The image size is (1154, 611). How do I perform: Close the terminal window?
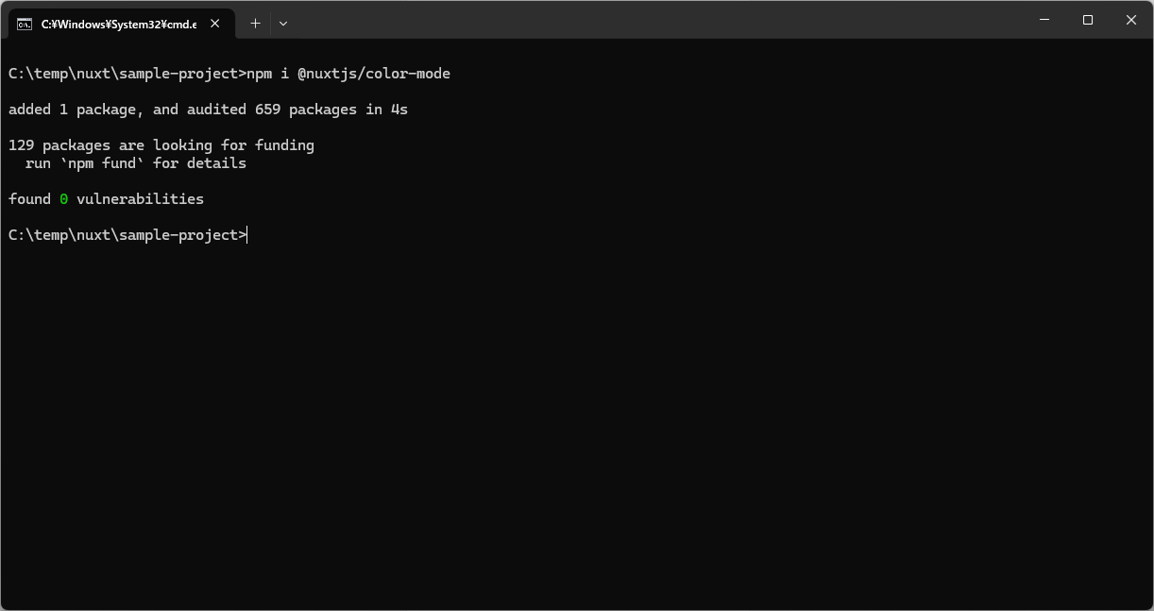(1131, 20)
